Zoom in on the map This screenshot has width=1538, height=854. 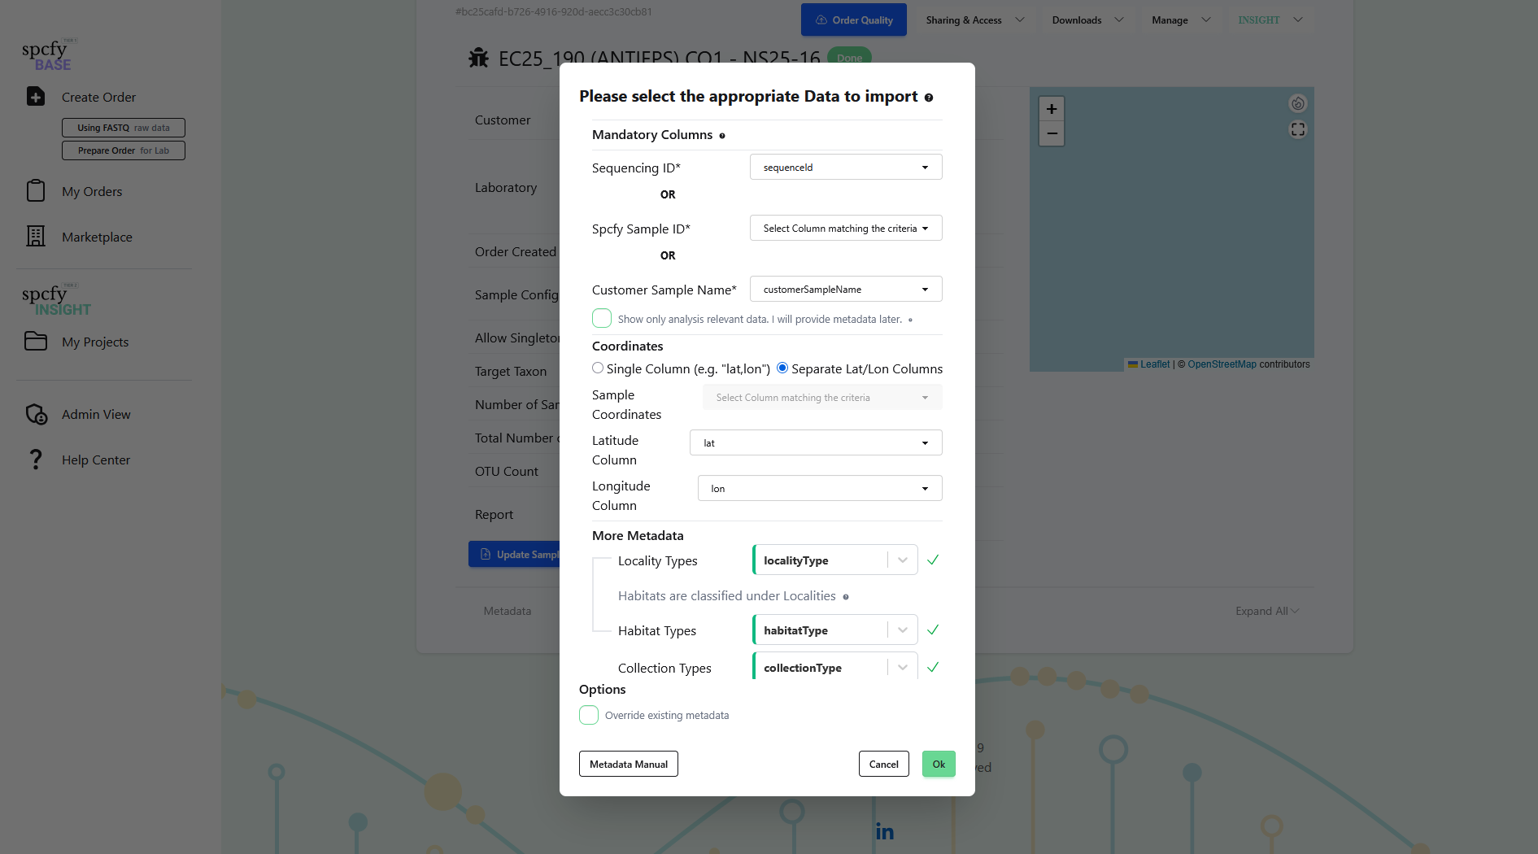(1051, 109)
